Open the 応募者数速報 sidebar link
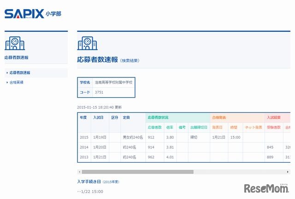 pos(20,73)
